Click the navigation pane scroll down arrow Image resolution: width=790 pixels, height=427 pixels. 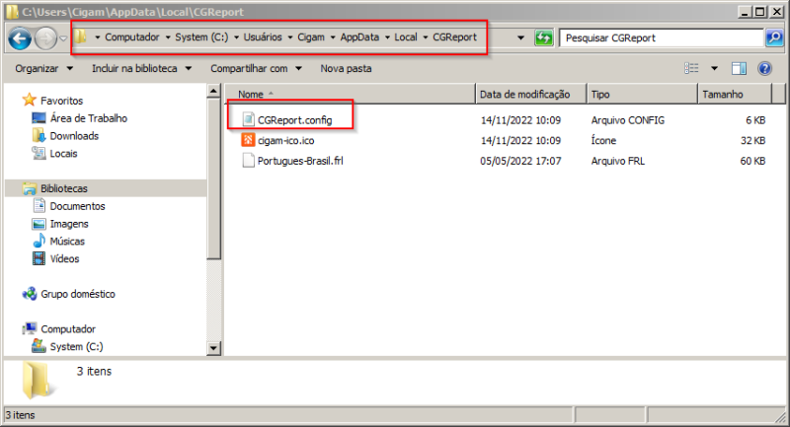[213, 348]
